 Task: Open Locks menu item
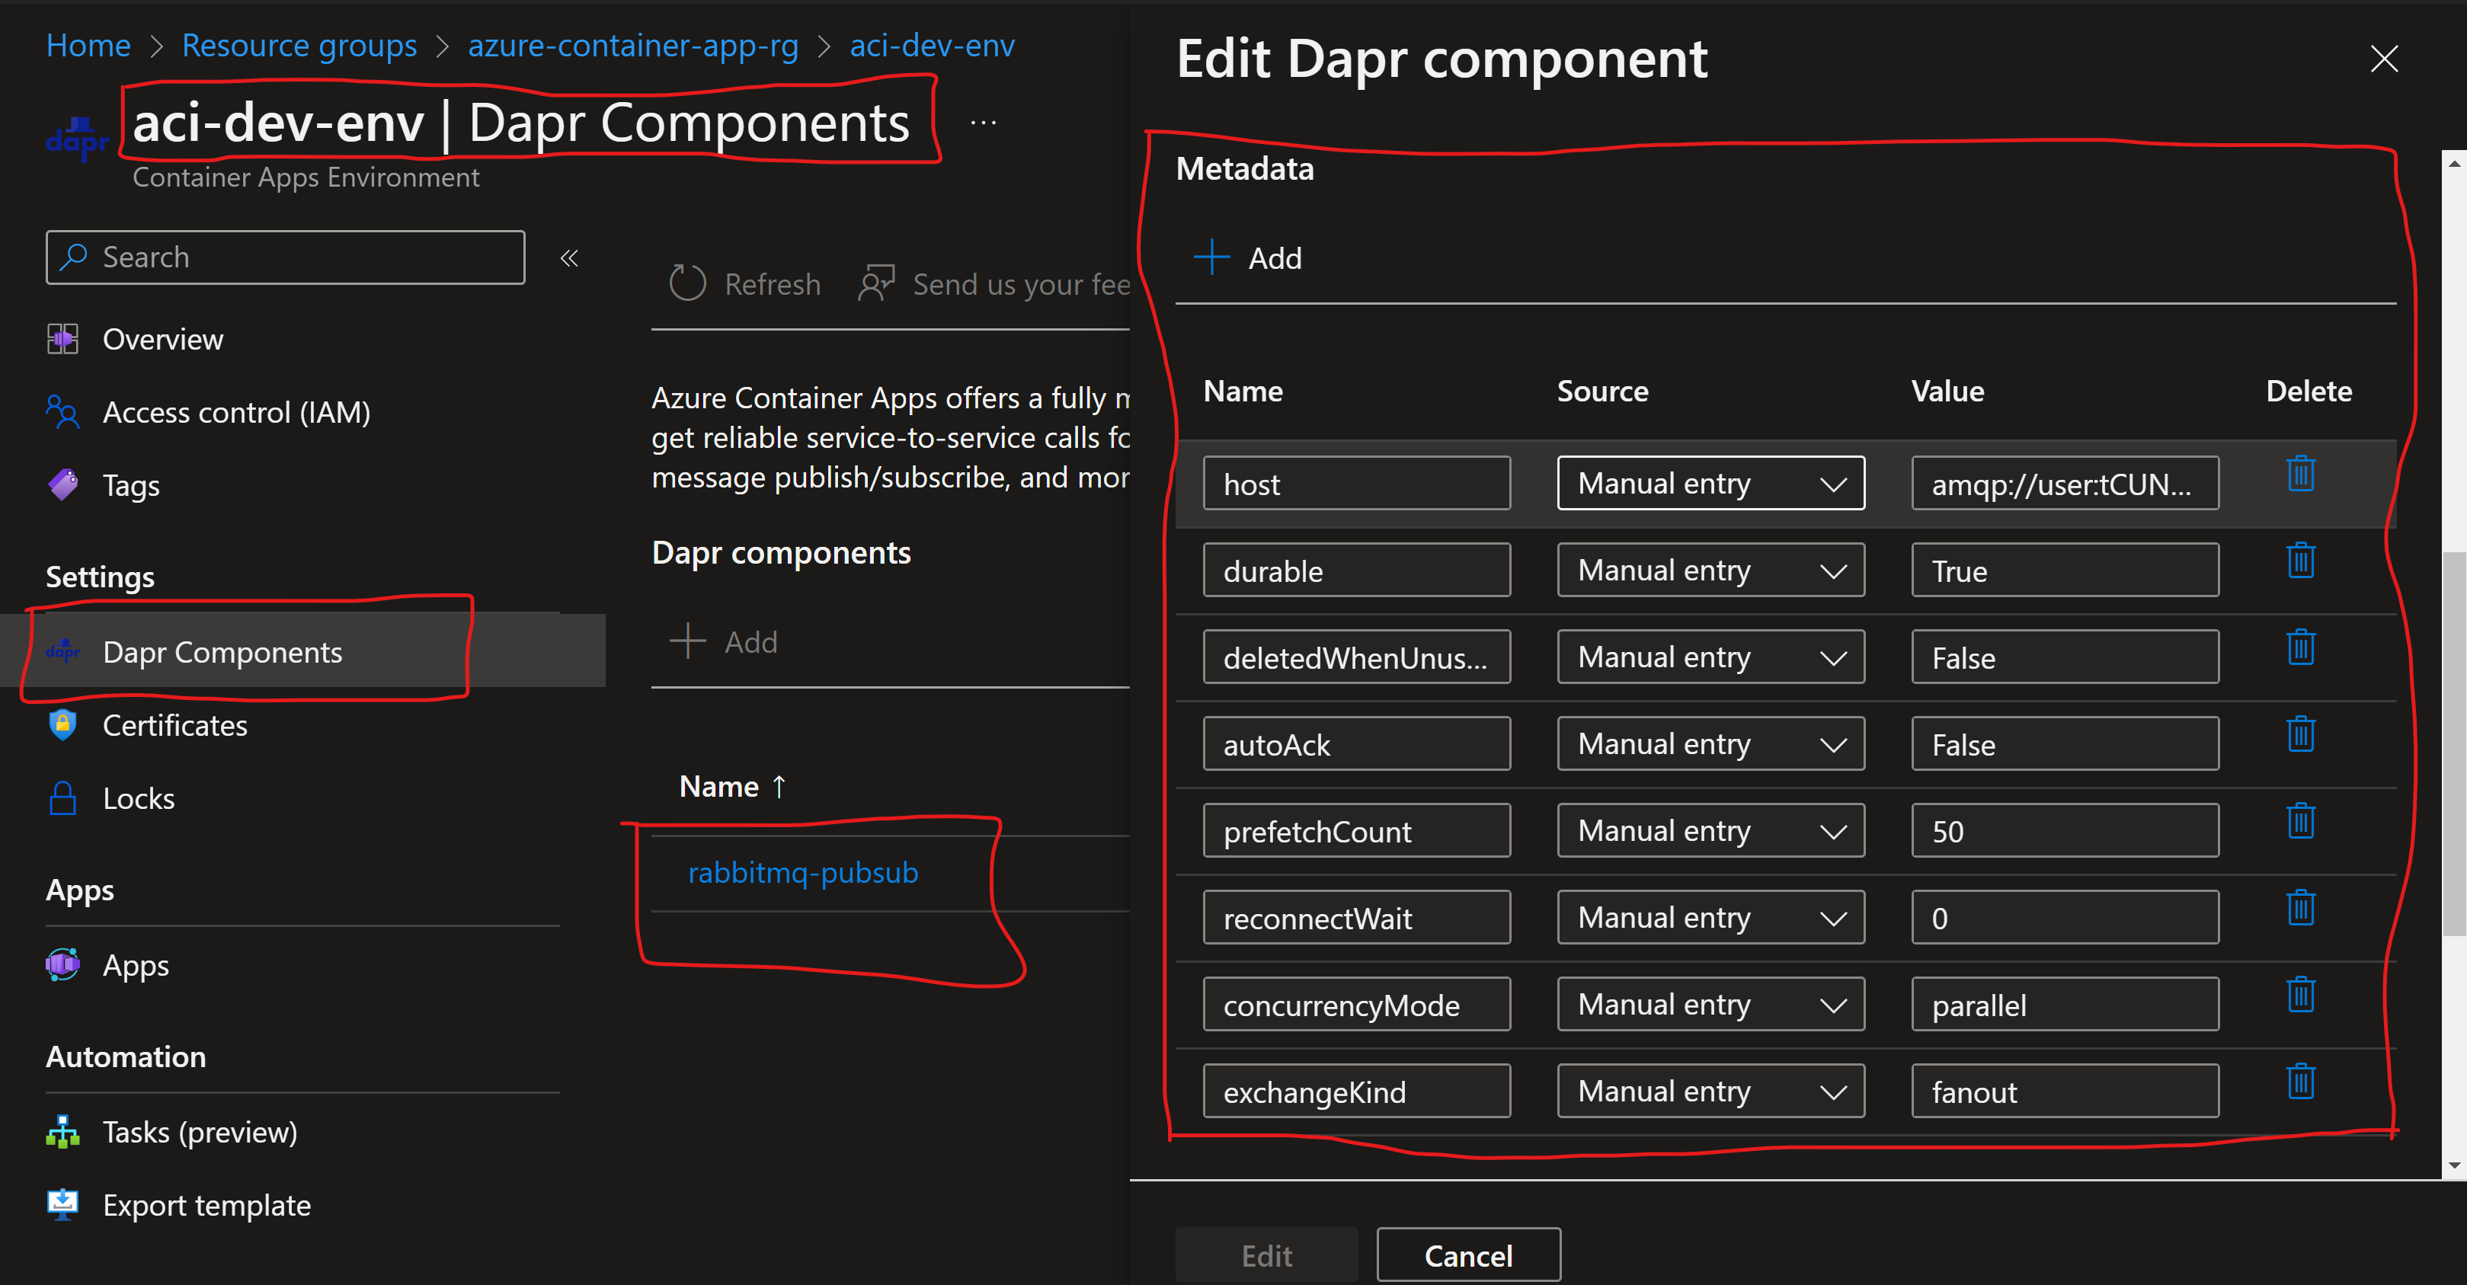139,798
